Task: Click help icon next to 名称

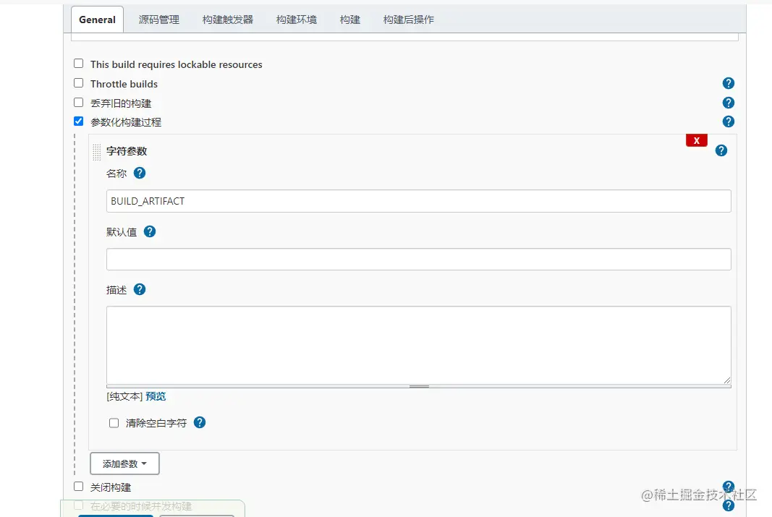Action: click(140, 173)
